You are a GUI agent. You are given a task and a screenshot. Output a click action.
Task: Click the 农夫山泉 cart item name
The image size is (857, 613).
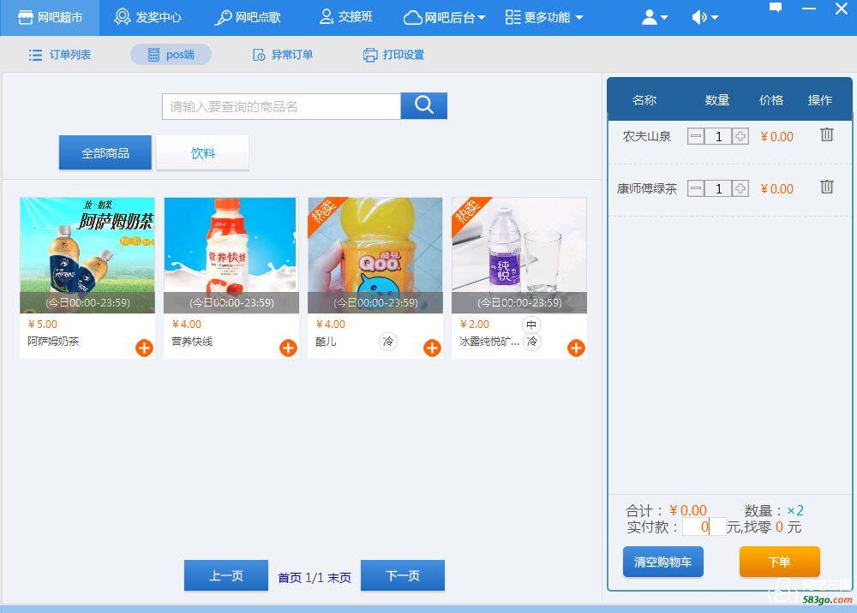coord(646,136)
